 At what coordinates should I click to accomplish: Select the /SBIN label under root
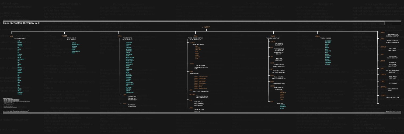pos(317,36)
